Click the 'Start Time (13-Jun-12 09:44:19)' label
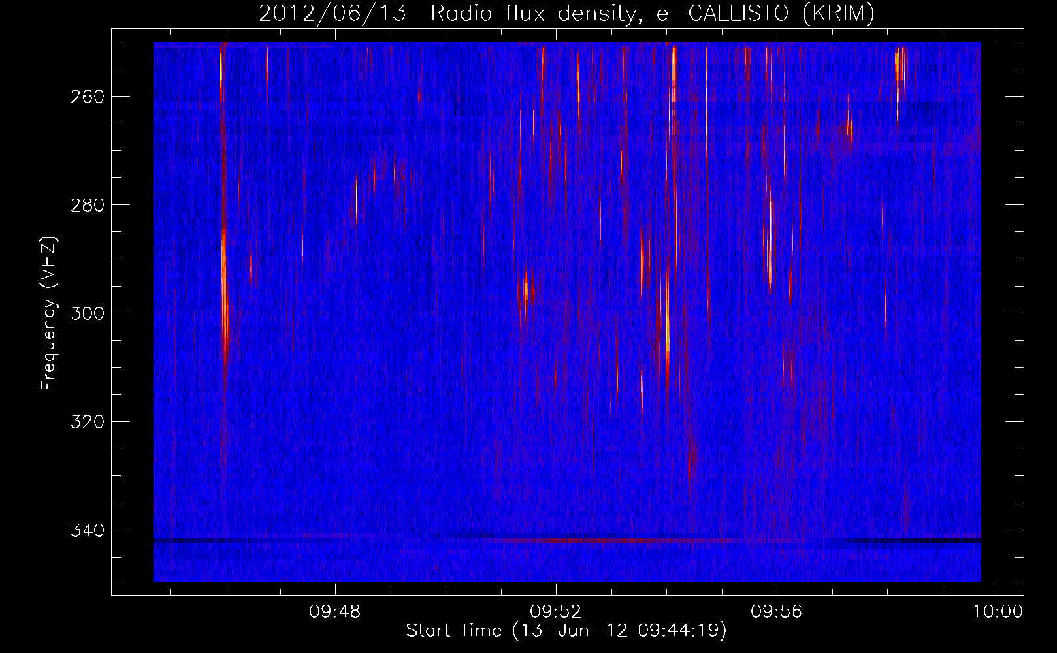This screenshot has height=653, width=1057. click(x=566, y=631)
